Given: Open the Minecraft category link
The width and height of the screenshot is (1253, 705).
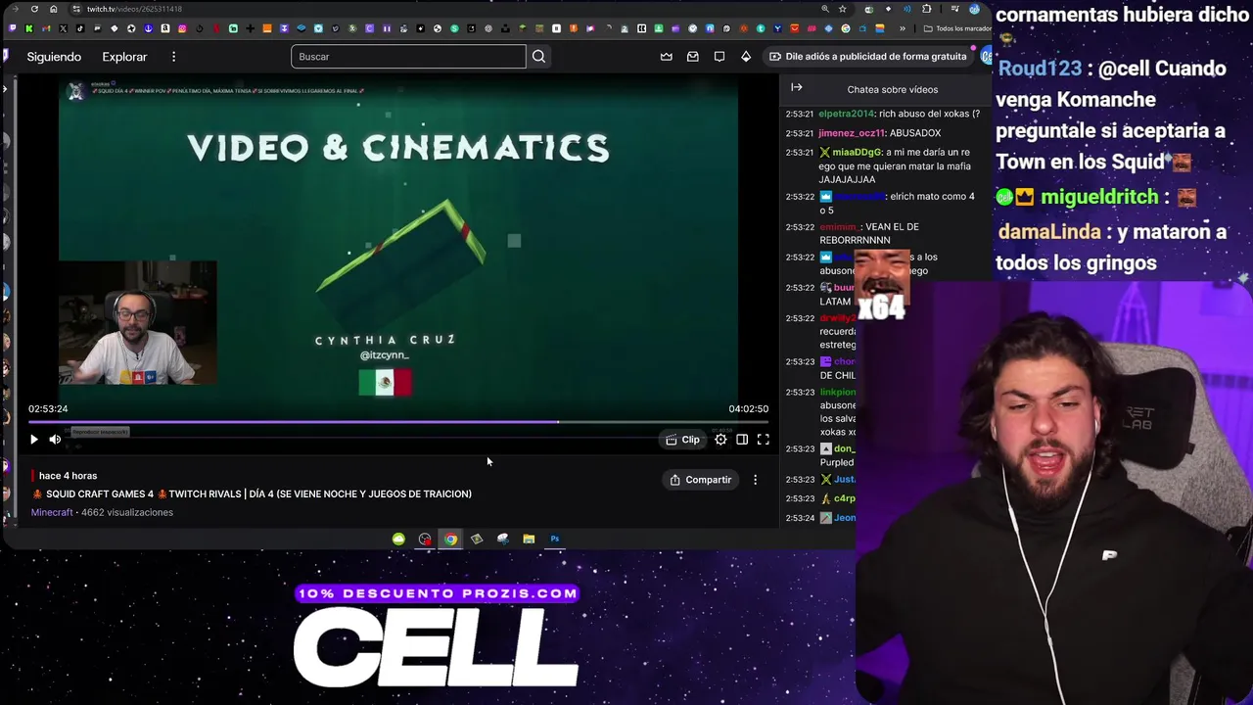Looking at the screenshot, I should 52,512.
